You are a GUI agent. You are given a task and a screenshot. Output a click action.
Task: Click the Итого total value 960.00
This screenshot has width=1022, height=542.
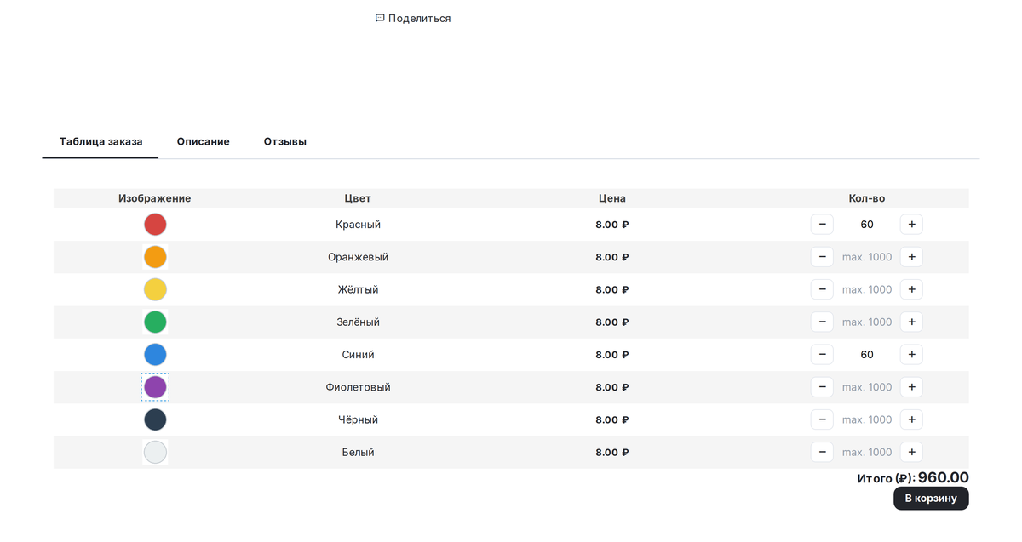point(944,478)
